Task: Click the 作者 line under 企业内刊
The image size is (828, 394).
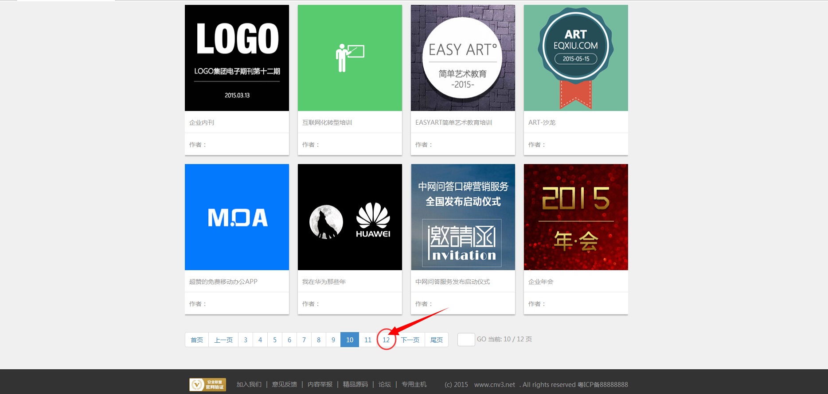Action: 198,145
